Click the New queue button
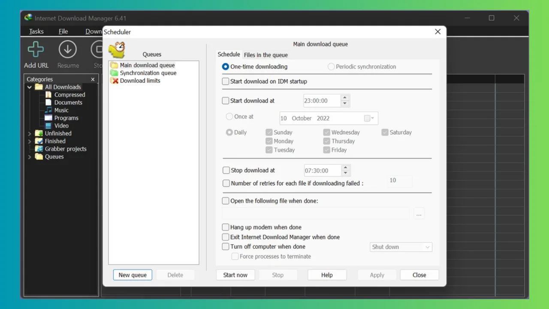Viewport: 549px width, 309px height. point(133,275)
